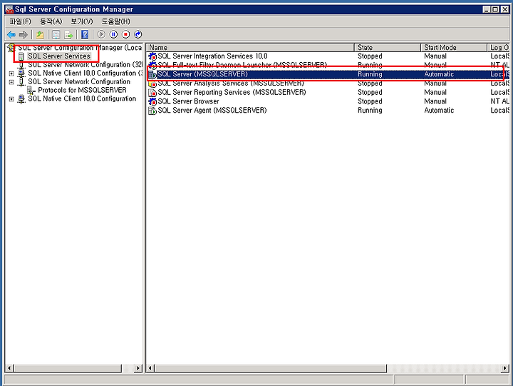Open Help via question mark icon
This screenshot has height=386, width=513.
[85, 34]
